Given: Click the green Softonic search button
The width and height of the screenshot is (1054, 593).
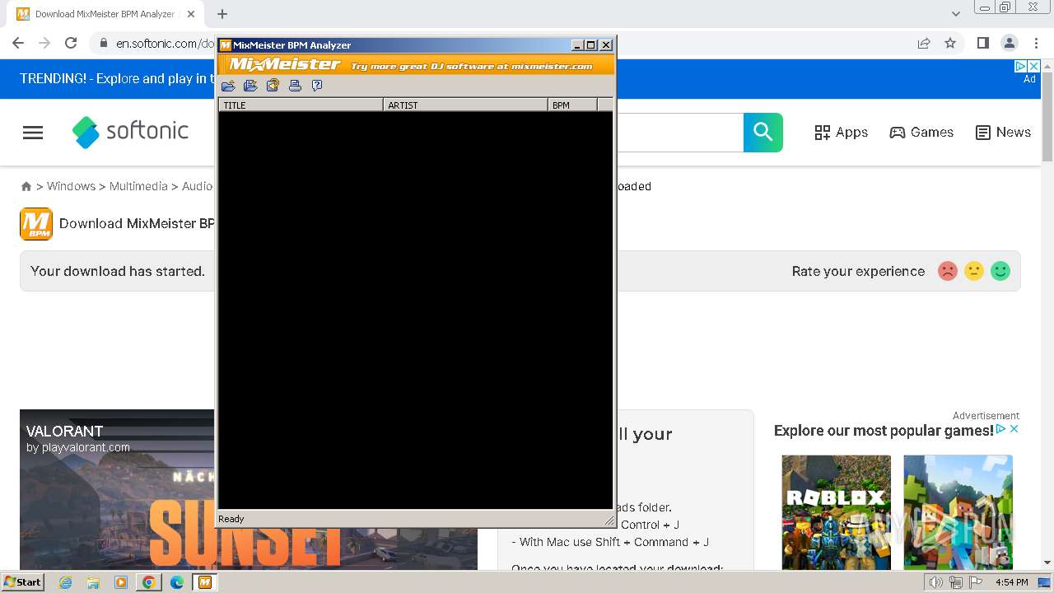Looking at the screenshot, I should click(763, 133).
